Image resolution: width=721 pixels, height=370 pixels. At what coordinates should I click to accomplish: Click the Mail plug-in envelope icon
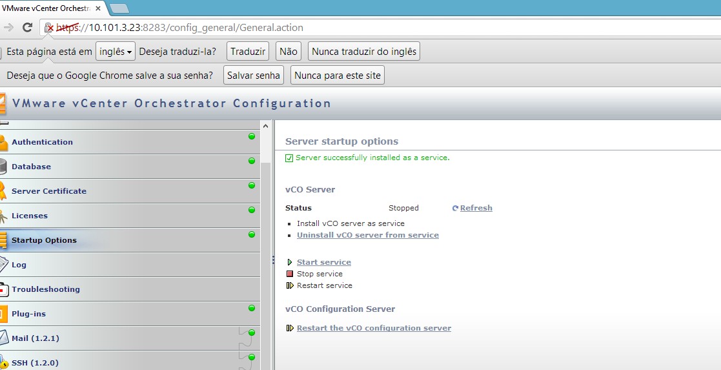tap(3, 338)
